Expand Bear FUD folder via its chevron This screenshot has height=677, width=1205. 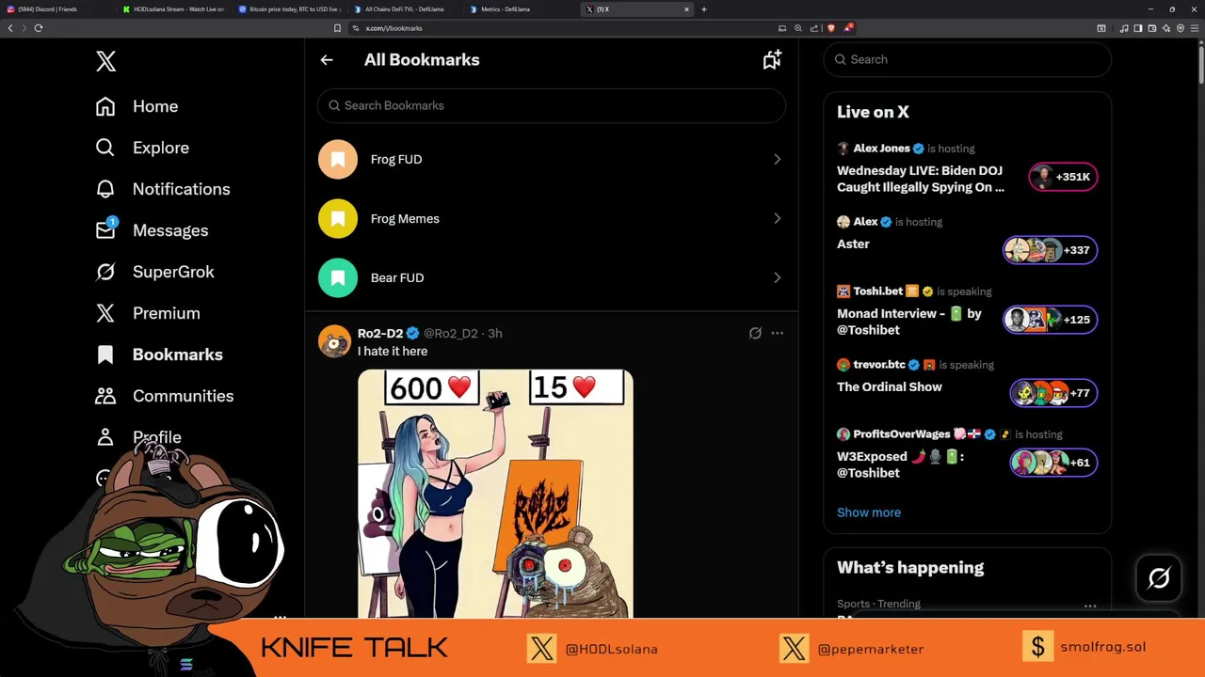point(777,277)
